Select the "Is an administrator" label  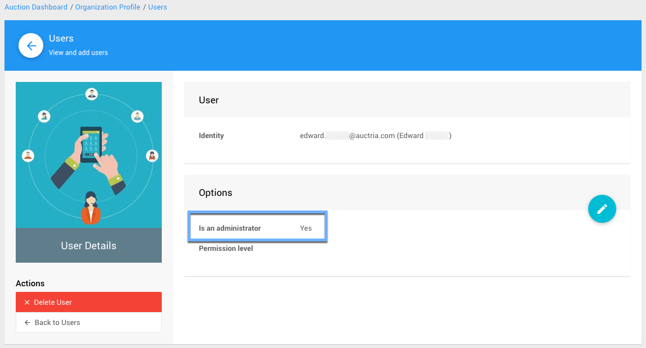click(230, 228)
